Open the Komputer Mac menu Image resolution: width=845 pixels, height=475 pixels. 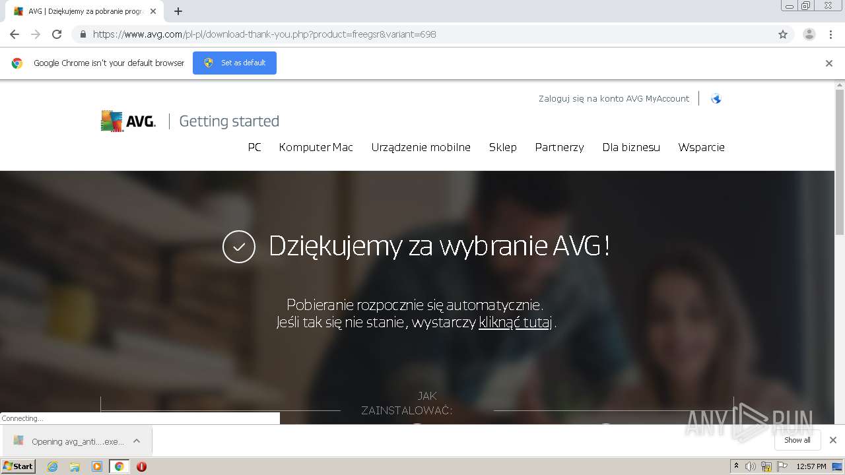pyautogui.click(x=316, y=147)
